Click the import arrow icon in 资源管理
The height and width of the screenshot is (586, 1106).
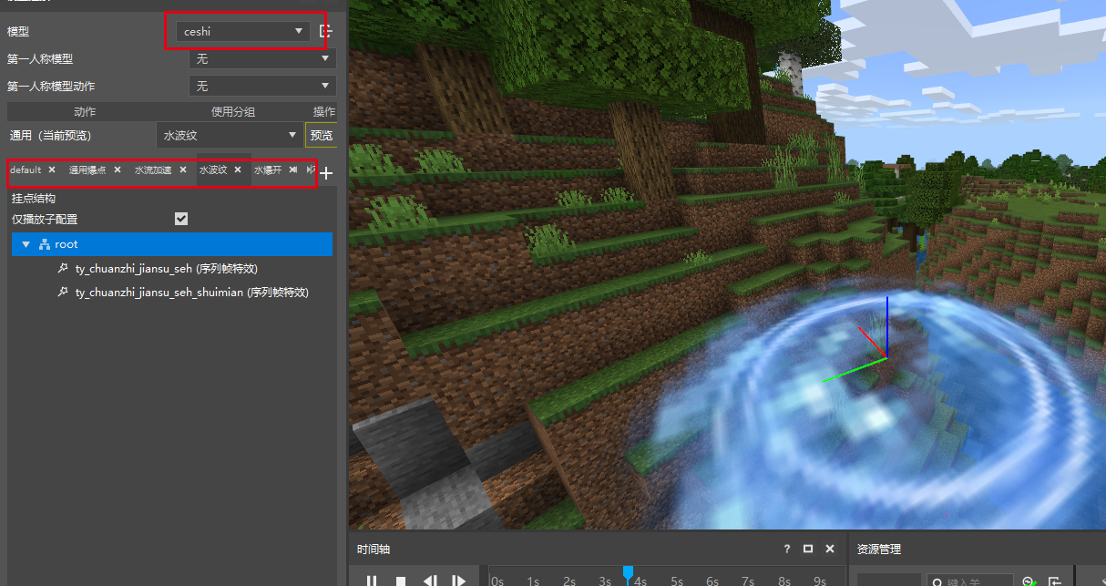(x=1055, y=581)
